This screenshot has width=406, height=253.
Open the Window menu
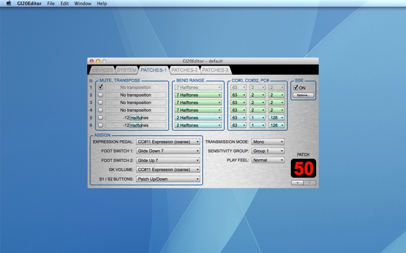[x=83, y=4]
